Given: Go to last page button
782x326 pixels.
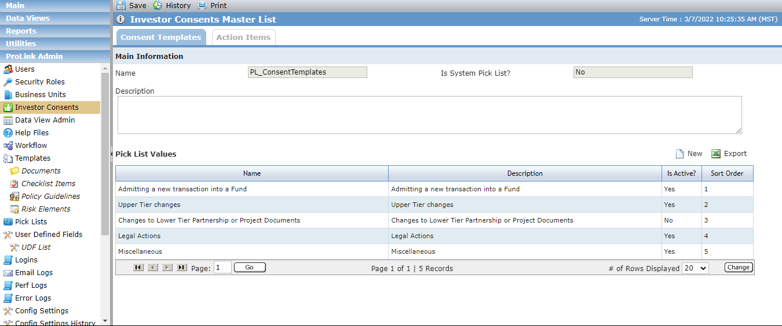Looking at the screenshot, I should point(182,268).
